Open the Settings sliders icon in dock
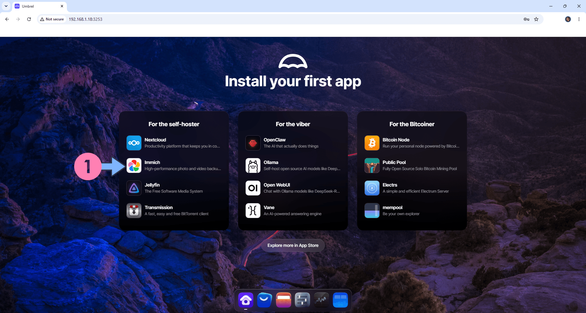This screenshot has height=313, width=586. click(302, 300)
